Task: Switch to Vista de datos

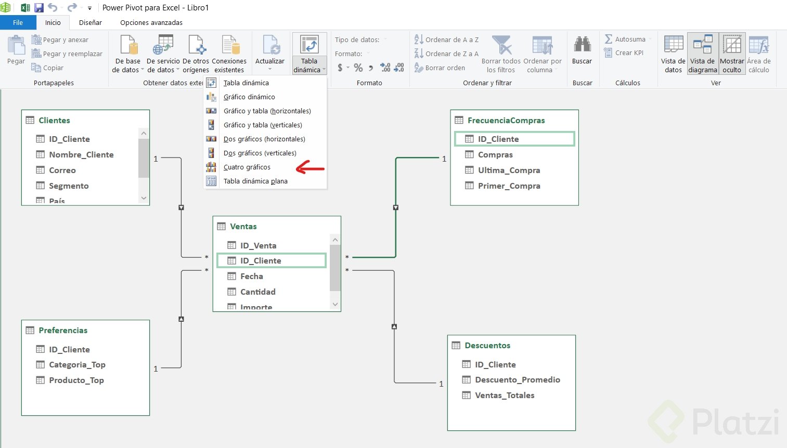Action: point(673,54)
